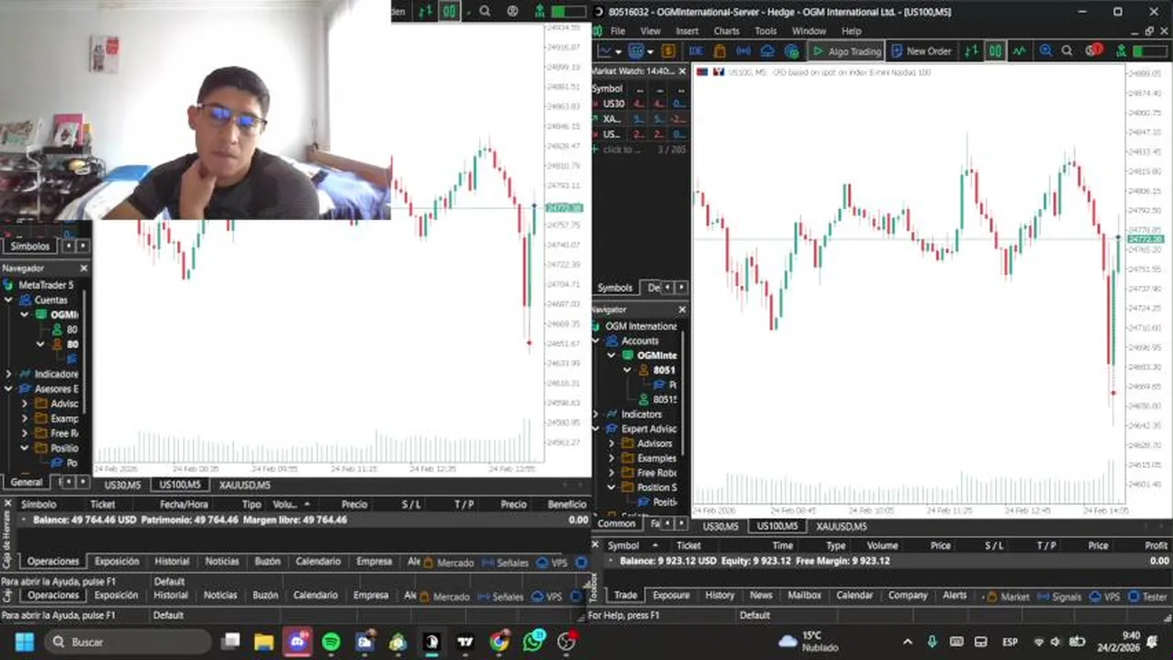Screen dimensions: 1173x660
Task: Expand Free Robots folder in English Navigator
Action: [612, 473]
